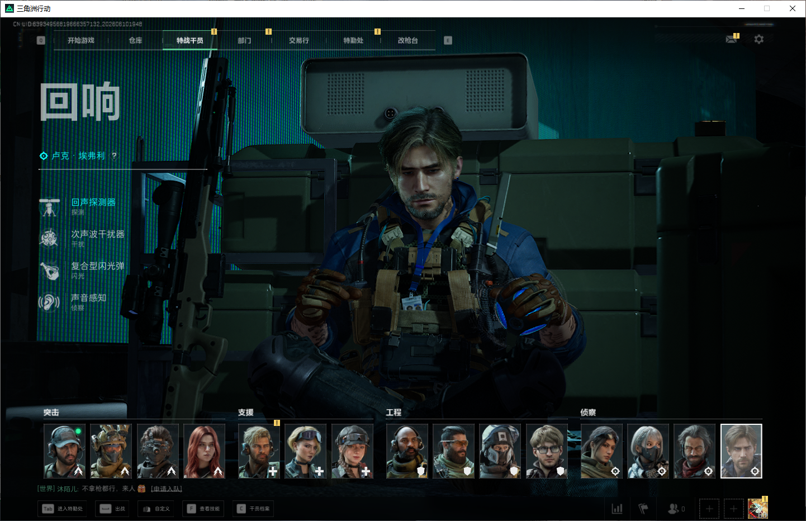The width and height of the screenshot is (806, 521).
Task: Choose the blonde support operator with goggles
Action: (305, 451)
